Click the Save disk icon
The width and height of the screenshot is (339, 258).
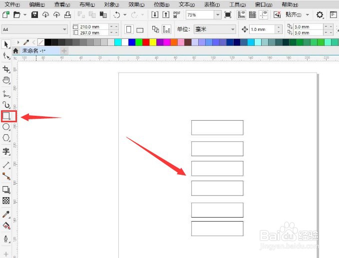[x=34, y=14]
